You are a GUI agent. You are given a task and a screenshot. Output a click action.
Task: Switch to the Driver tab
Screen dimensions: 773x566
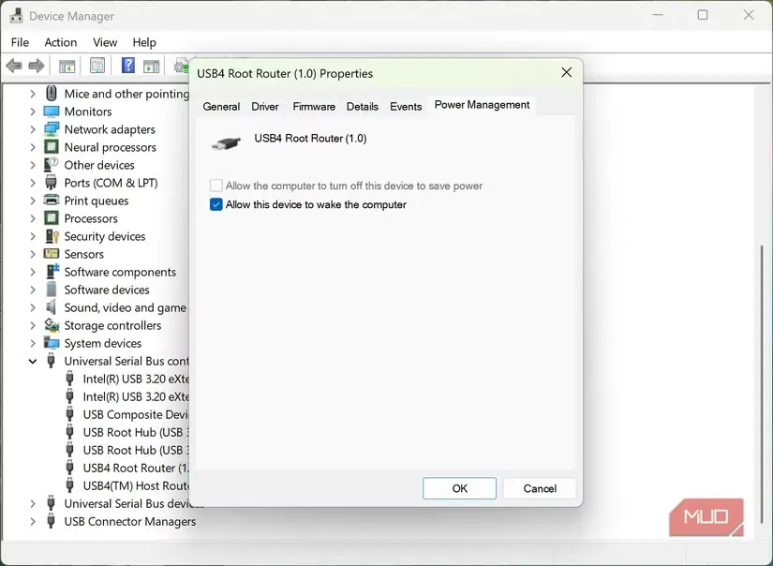pyautogui.click(x=265, y=107)
